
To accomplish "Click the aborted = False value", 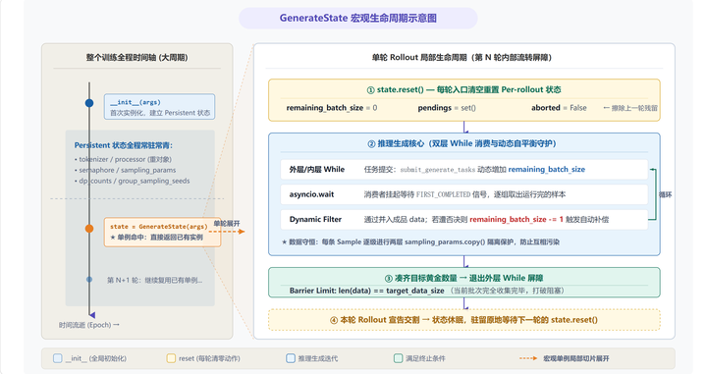I will [559, 108].
